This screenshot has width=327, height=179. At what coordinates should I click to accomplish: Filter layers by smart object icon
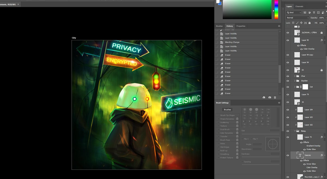(323, 13)
